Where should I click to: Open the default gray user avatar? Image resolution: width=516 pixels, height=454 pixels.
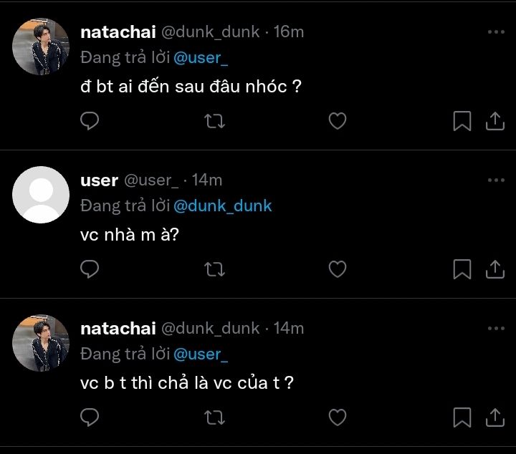pyautogui.click(x=42, y=195)
